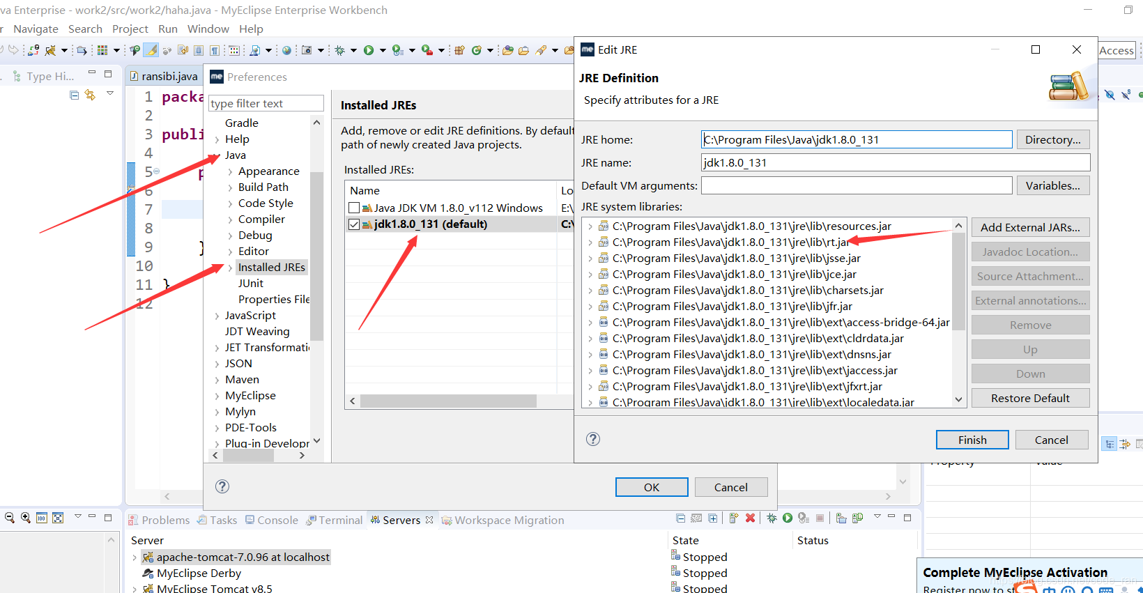Click collapse all icon in Servers view toolbar
The width and height of the screenshot is (1143, 593).
coord(680,518)
